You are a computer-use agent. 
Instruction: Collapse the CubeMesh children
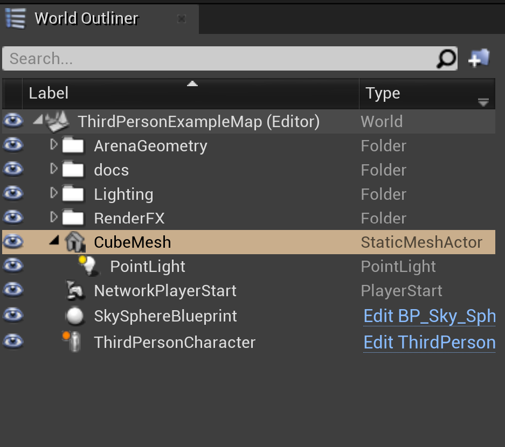pos(54,240)
